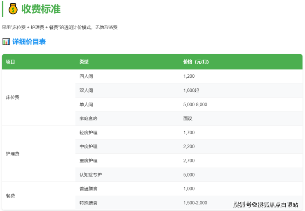Screen dimensions: 305x211
Task: Click the 家庭套房 row label
Action: pyautogui.click(x=88, y=118)
